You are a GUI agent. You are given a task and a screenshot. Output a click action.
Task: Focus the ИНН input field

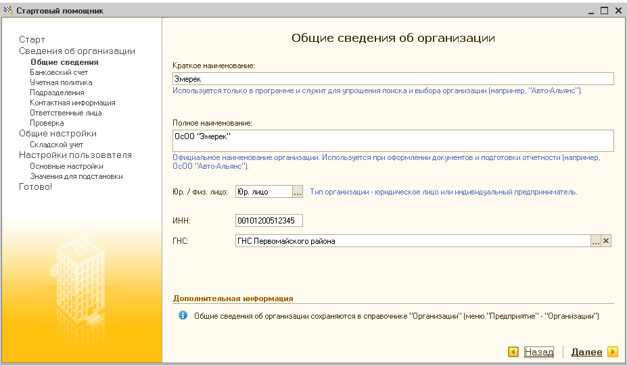tap(269, 221)
